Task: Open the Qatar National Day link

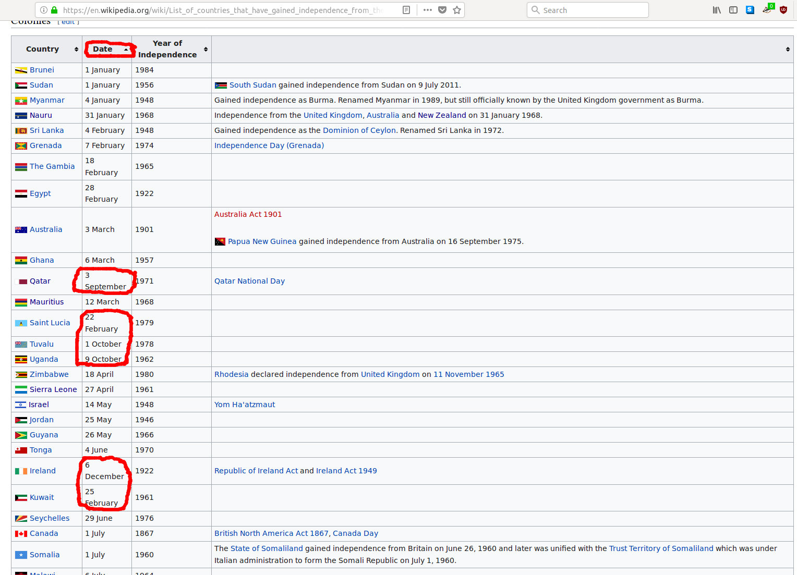Action: click(249, 281)
